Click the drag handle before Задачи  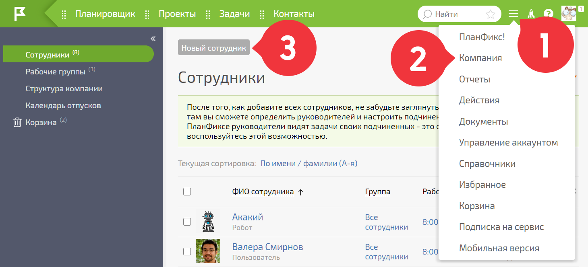tap(208, 14)
